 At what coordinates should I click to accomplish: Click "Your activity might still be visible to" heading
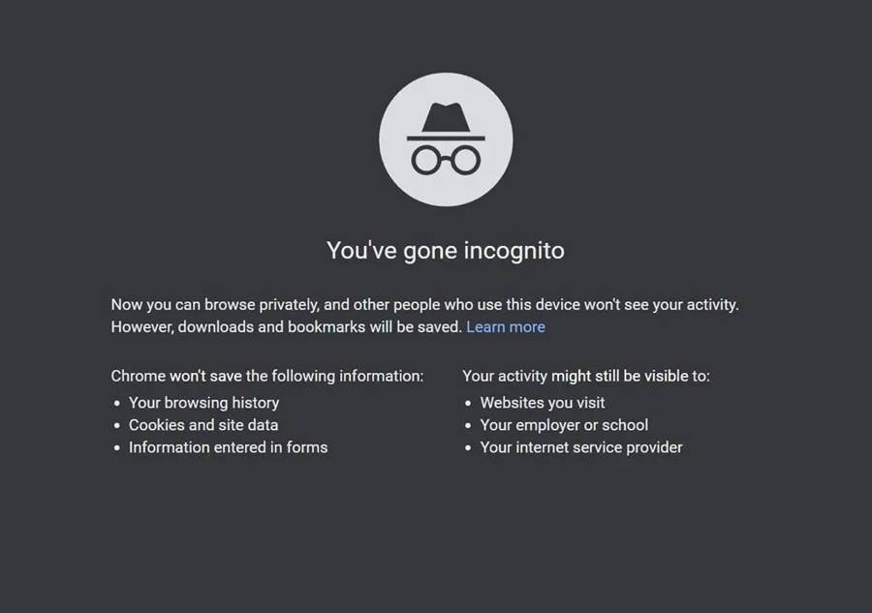coord(586,377)
